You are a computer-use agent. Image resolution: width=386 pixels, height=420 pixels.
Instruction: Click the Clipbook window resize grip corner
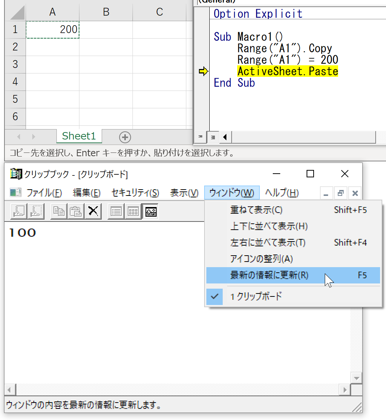357,407
